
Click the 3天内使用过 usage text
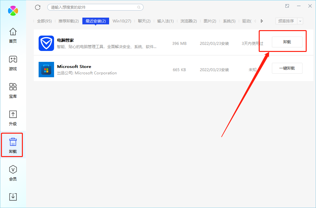253,43
